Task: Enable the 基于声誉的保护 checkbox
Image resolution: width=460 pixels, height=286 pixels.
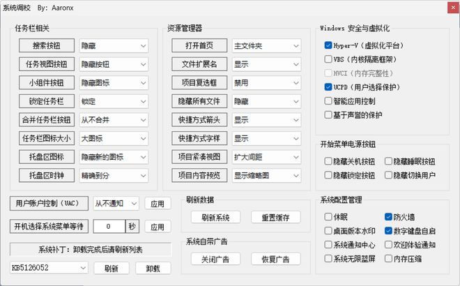Action: point(328,115)
